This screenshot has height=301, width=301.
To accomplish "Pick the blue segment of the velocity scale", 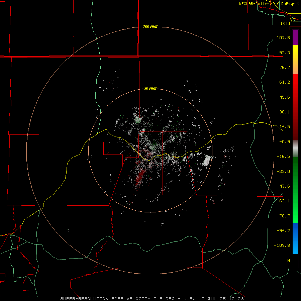I will point(295,238).
